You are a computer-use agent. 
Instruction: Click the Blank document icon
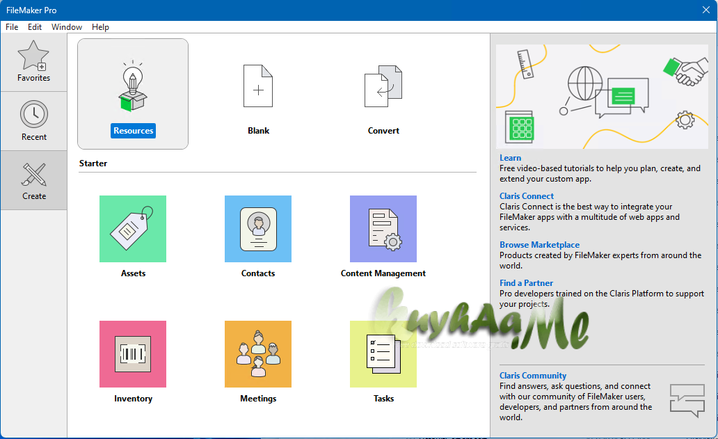point(258,86)
